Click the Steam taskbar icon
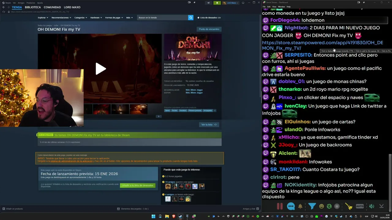The height and width of the screenshot is (220, 392). click(x=180, y=216)
